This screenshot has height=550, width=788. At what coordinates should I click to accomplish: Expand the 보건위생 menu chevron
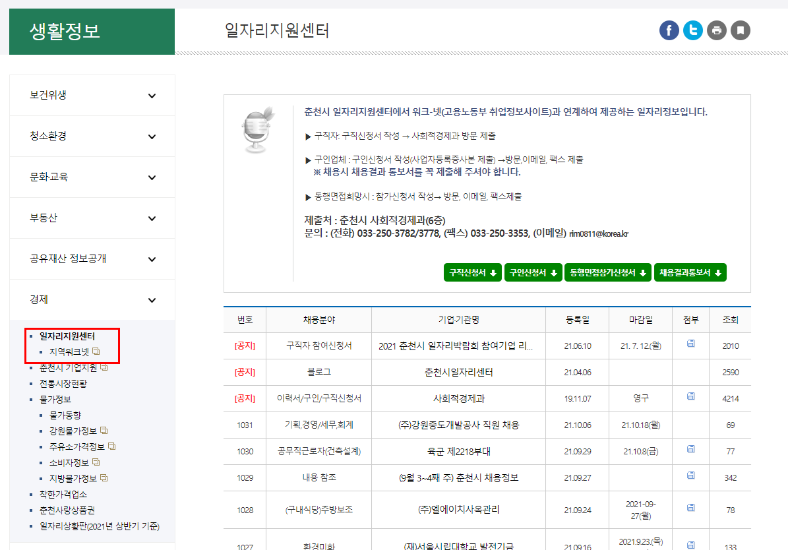[152, 96]
